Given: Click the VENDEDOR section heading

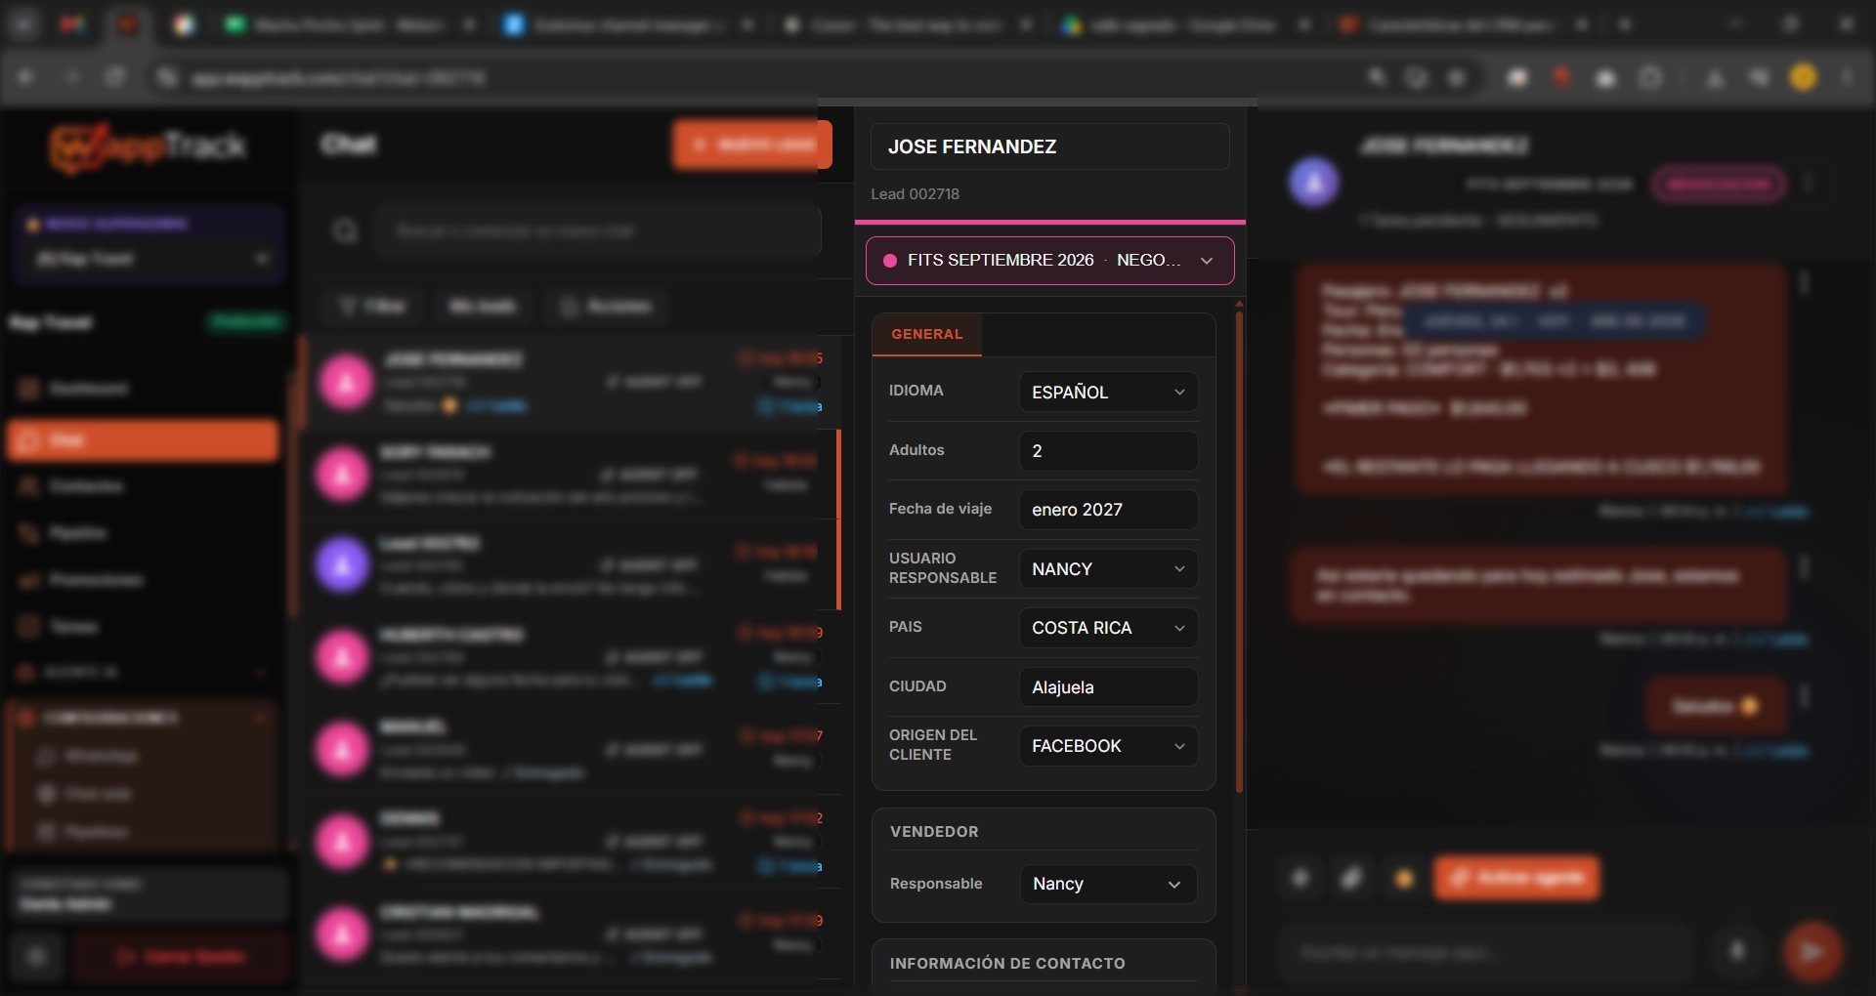Looking at the screenshot, I should (x=933, y=832).
